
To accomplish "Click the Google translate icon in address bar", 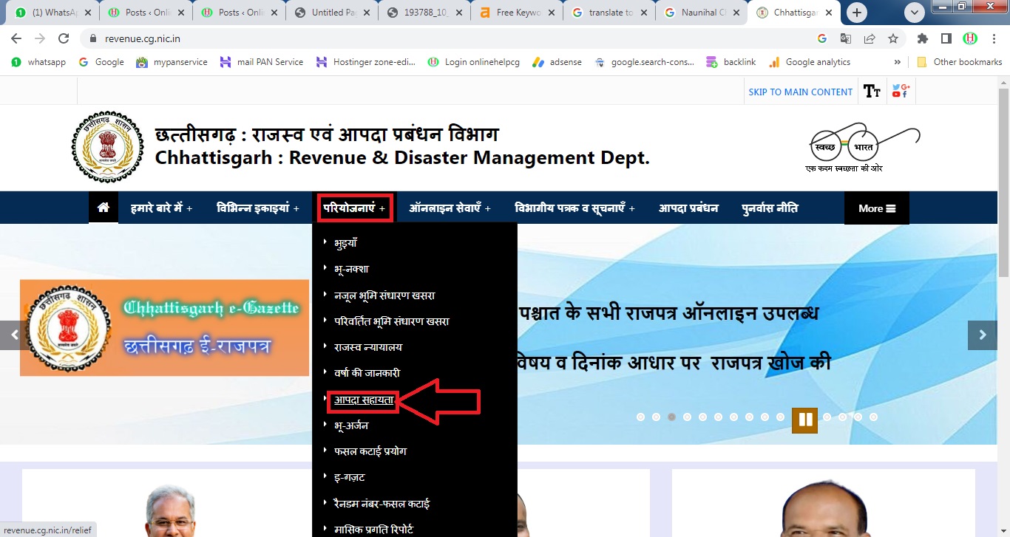I will [x=846, y=39].
